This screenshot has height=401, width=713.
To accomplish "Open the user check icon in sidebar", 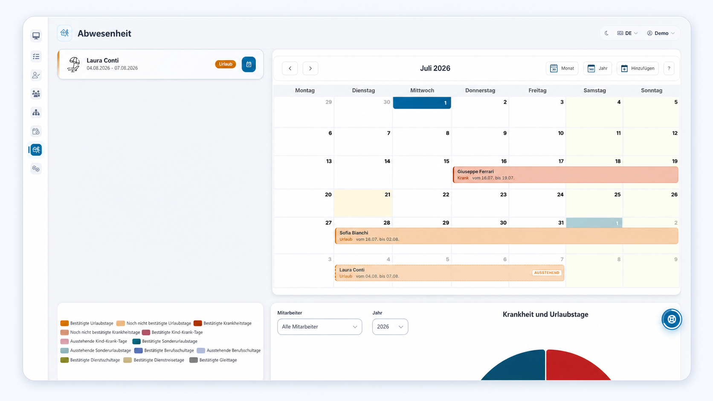I will [x=36, y=75].
